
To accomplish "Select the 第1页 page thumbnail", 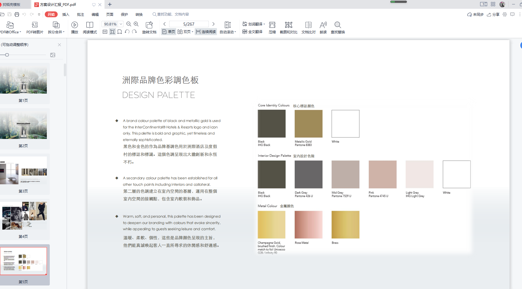I will click(23, 83).
